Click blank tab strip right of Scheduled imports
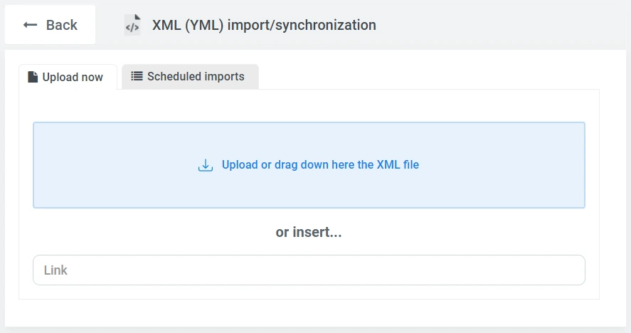 point(427,76)
